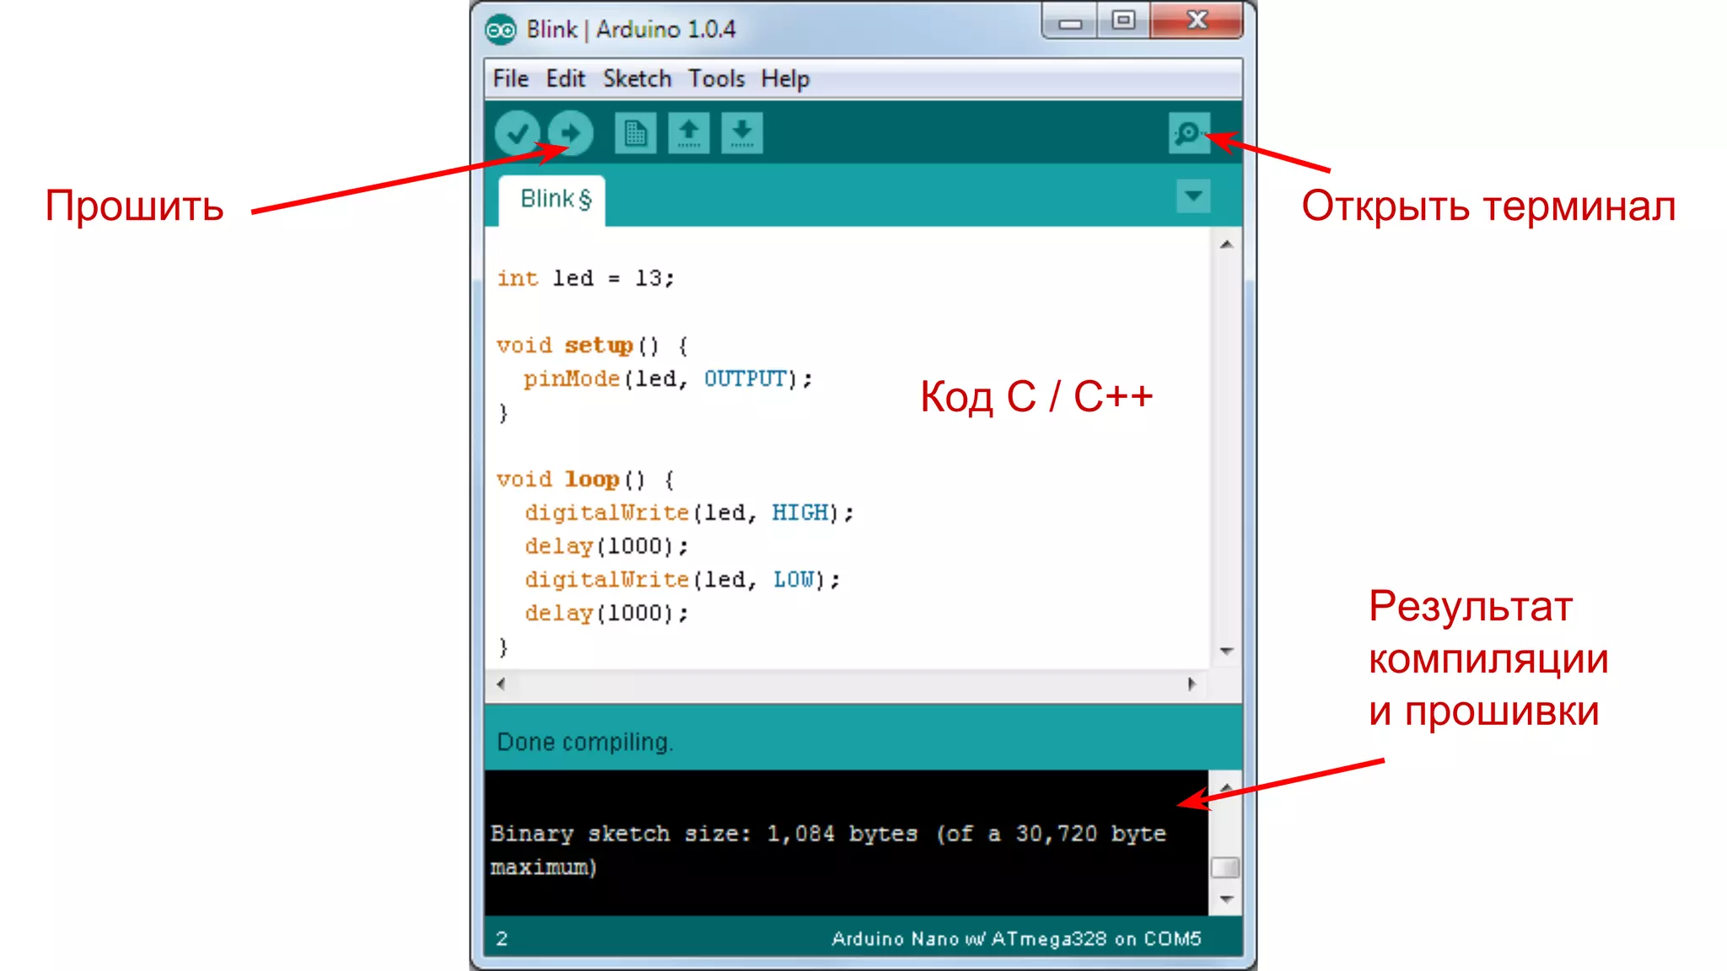The image size is (1727, 971).
Task: Click the Open sketch up-arrow icon
Action: [x=689, y=133]
